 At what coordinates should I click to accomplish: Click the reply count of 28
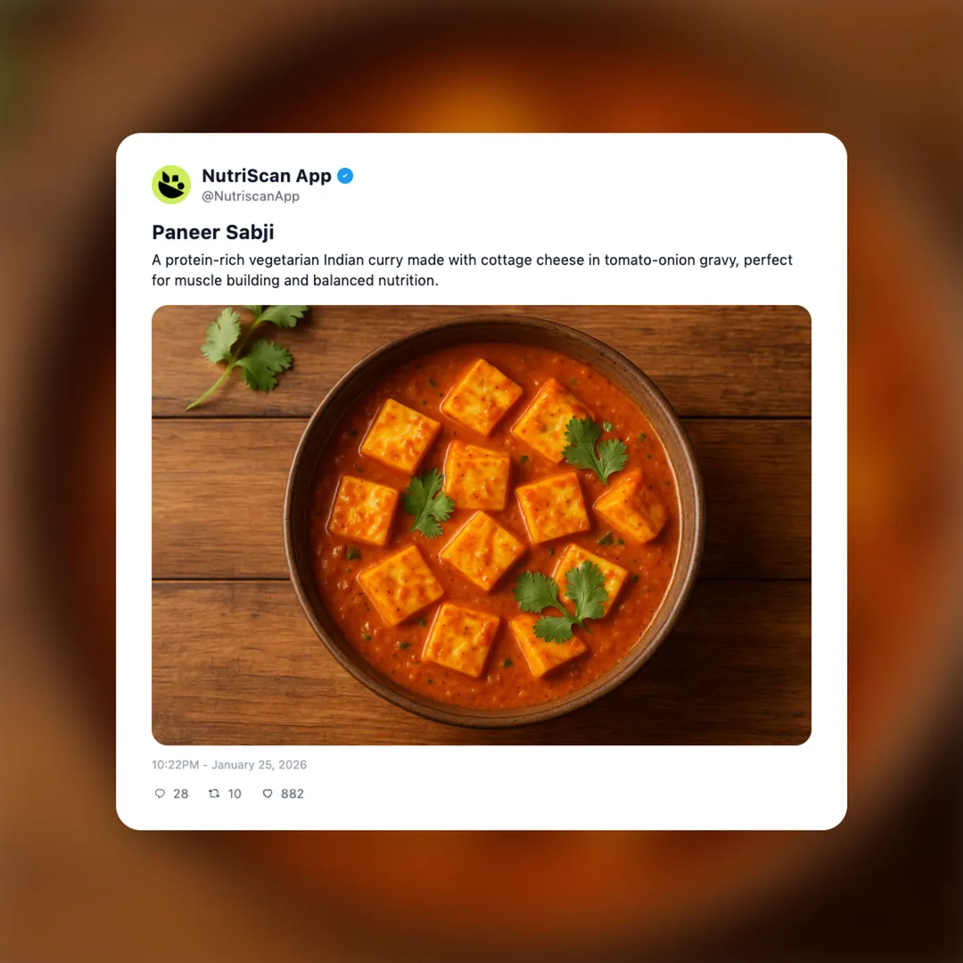pyautogui.click(x=181, y=794)
